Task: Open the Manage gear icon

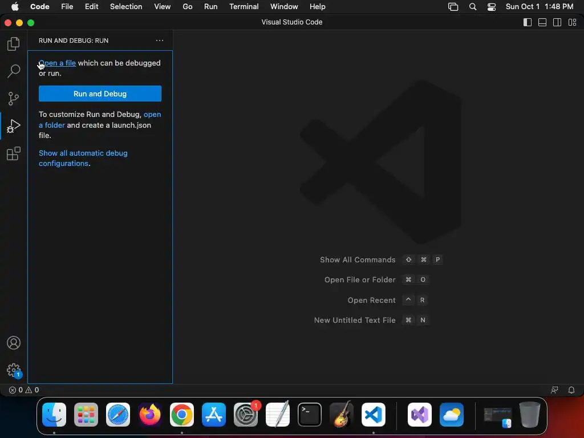Action: tap(14, 370)
